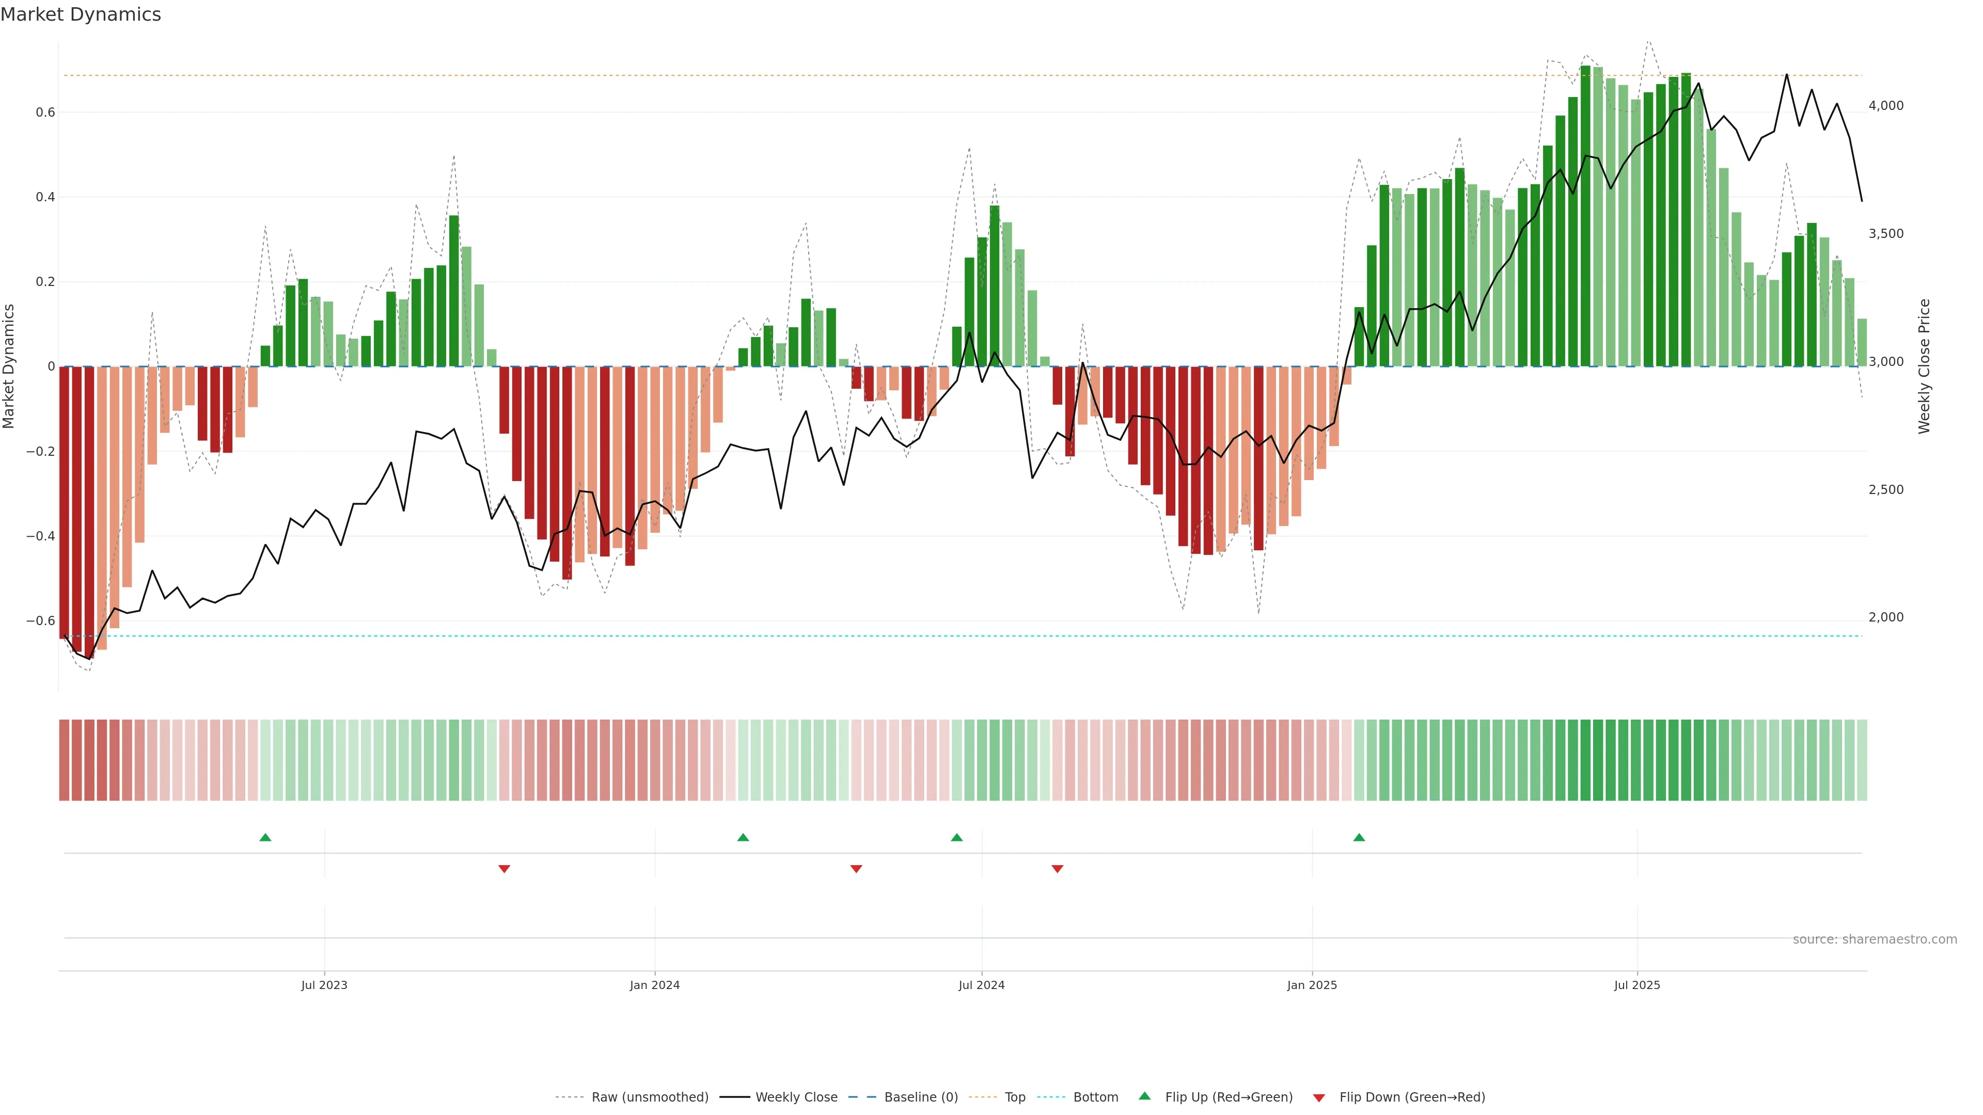Click the first green flip-up triangle marker
Screen dimensions: 1983x1115
tap(265, 837)
